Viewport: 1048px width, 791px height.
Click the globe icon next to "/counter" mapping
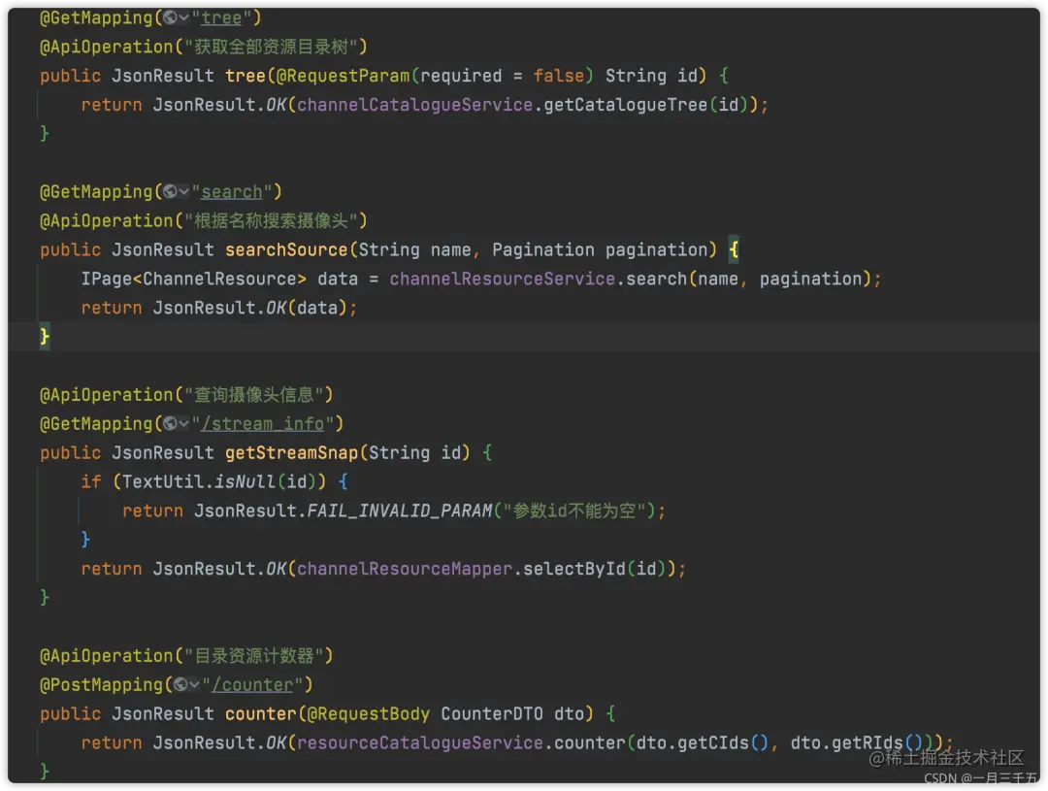pyautogui.click(x=180, y=684)
